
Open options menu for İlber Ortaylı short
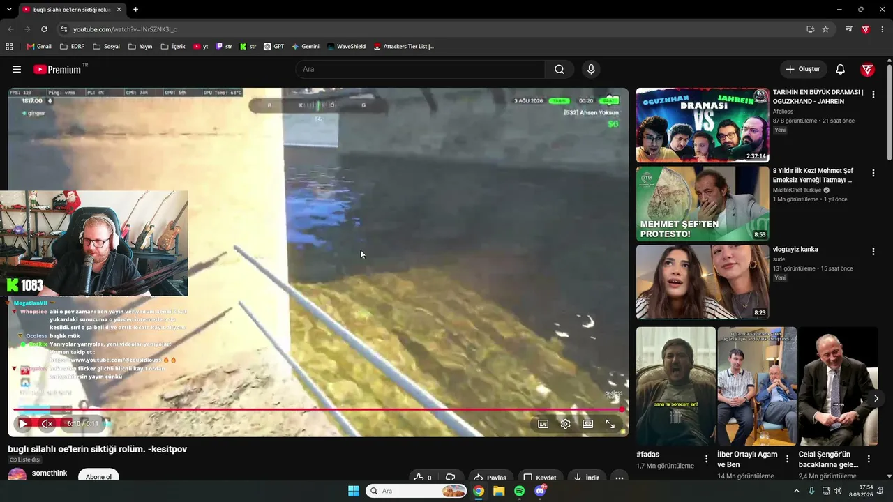787,459
